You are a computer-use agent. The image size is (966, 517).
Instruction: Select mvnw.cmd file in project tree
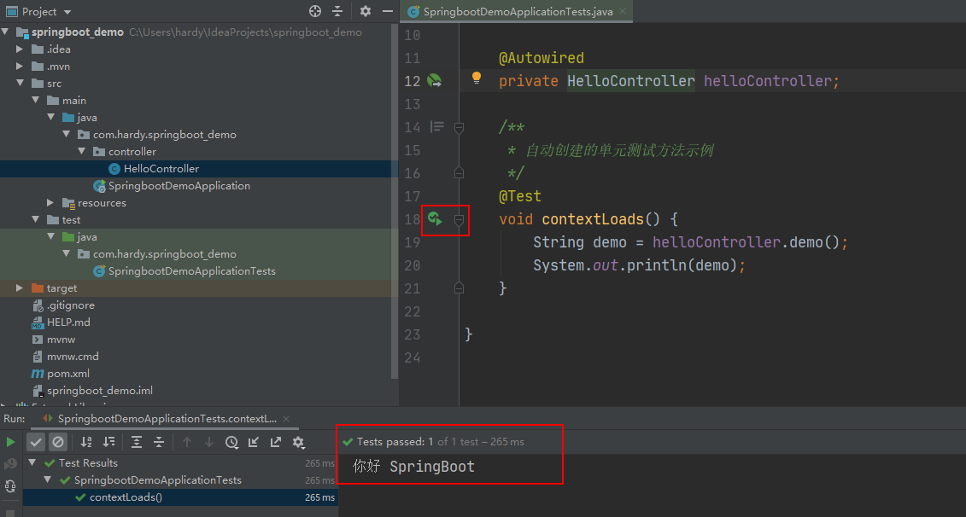pyautogui.click(x=73, y=357)
